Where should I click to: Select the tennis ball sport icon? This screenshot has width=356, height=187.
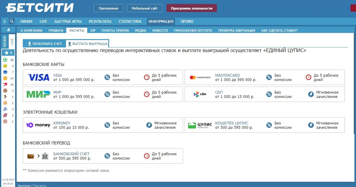tap(5, 66)
